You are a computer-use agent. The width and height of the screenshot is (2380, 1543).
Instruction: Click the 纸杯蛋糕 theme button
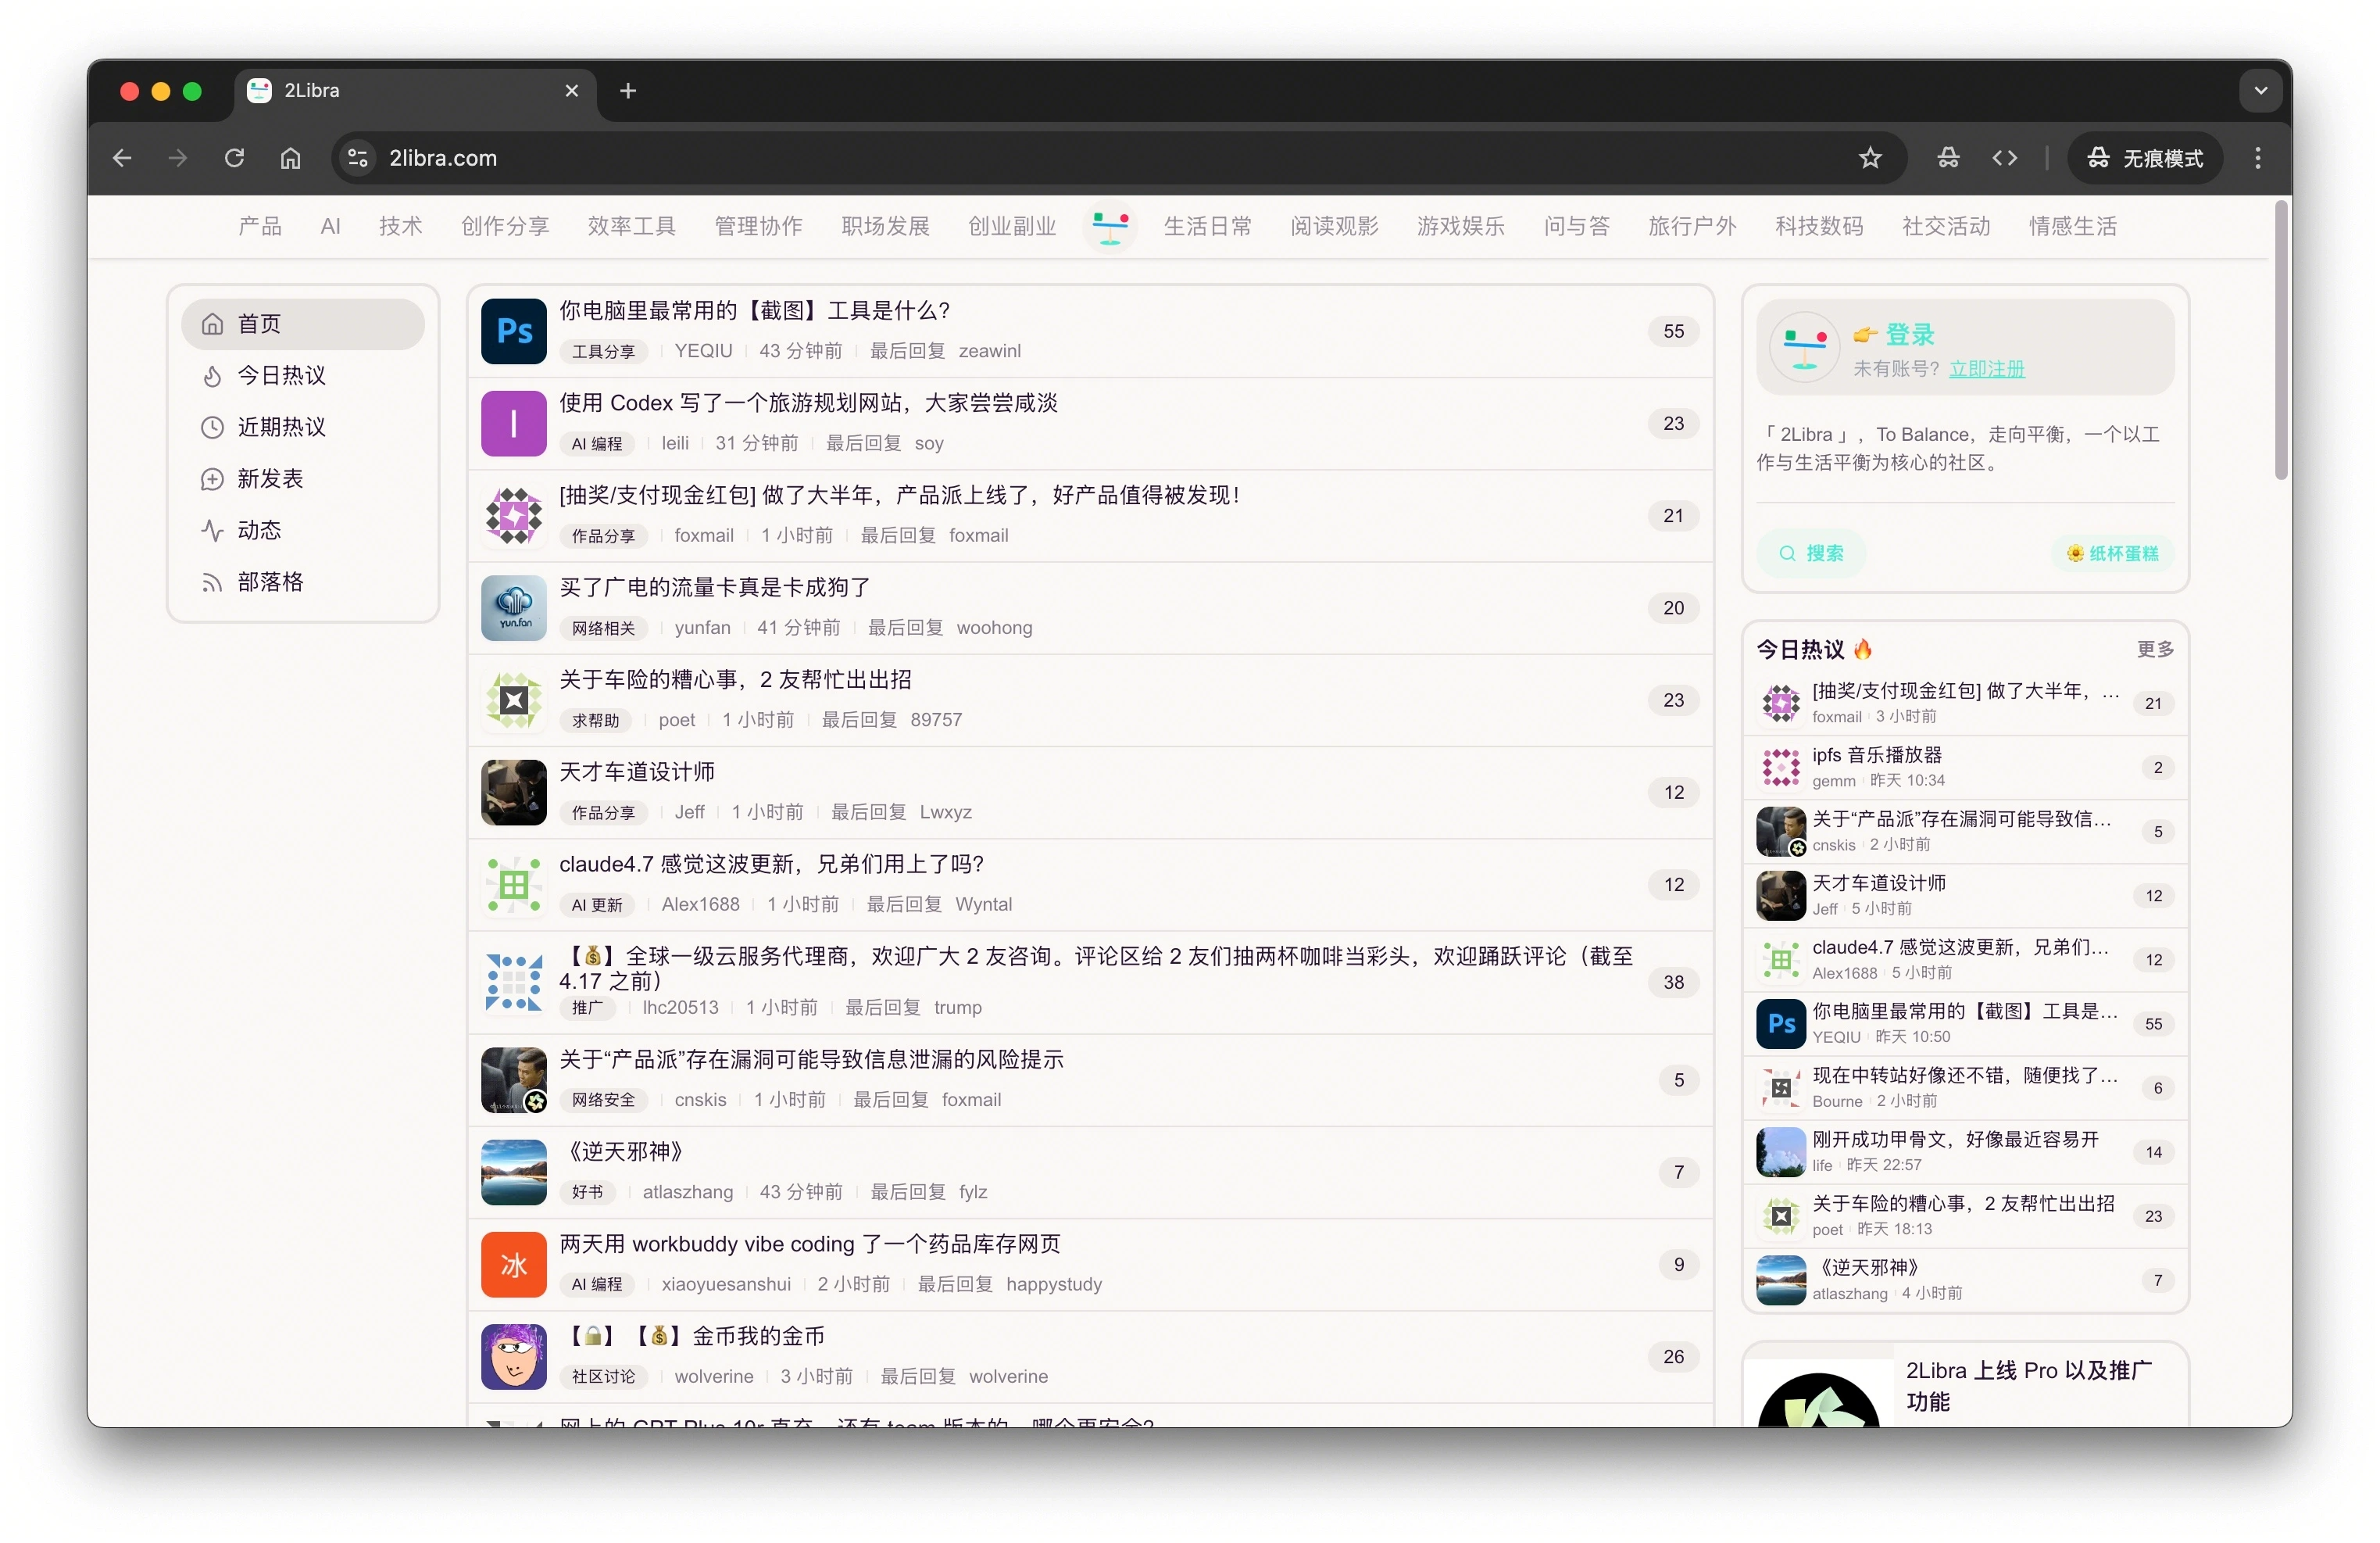2112,553
